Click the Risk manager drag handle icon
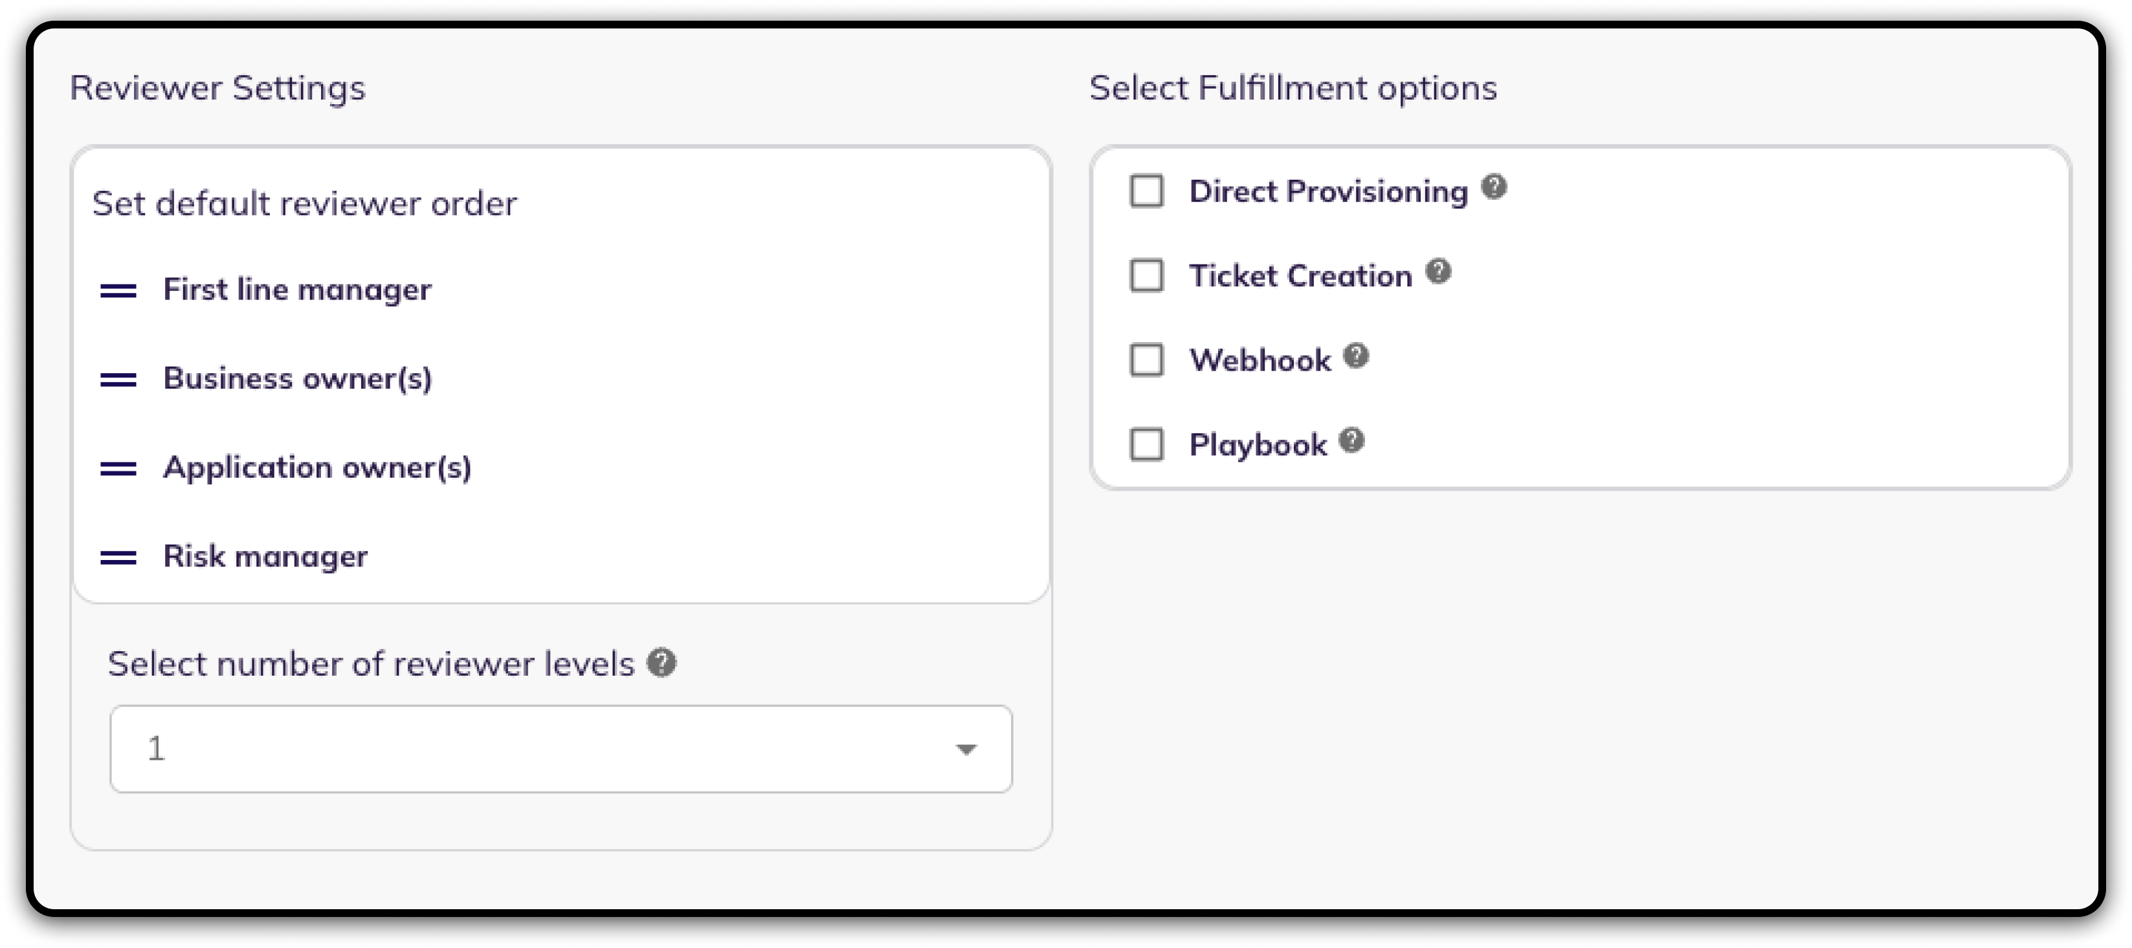Image resolution: width=2132 pixels, height=948 pixels. [118, 557]
